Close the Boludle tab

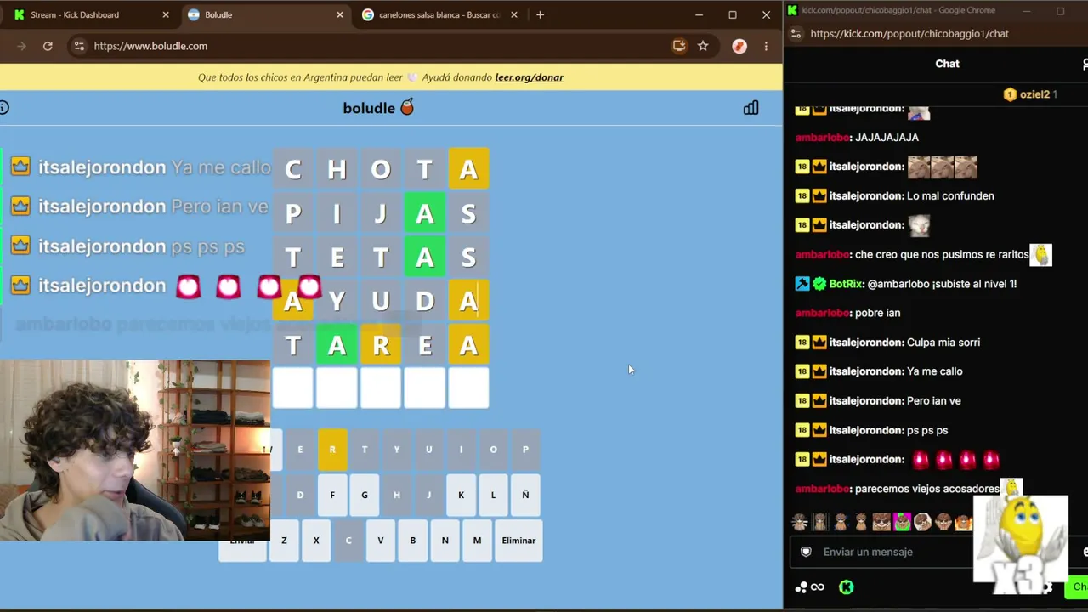[340, 14]
